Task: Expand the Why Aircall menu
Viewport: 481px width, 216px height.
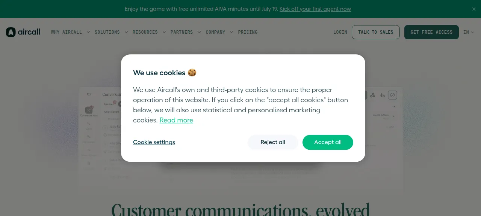Action: (71, 32)
